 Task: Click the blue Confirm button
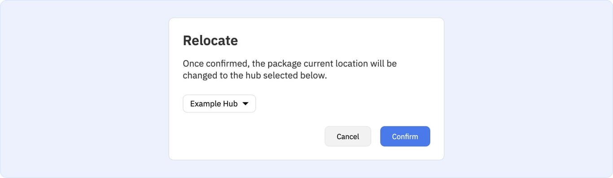click(405, 136)
